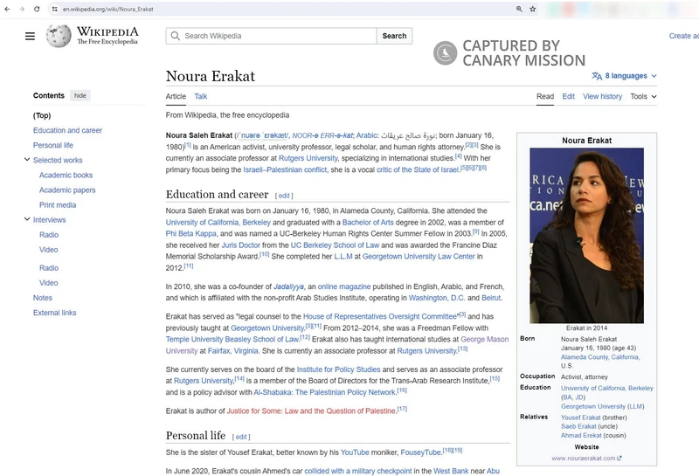The width and height of the screenshot is (699, 476).
Task: Open site information icon in address bar
Action: 54,9
